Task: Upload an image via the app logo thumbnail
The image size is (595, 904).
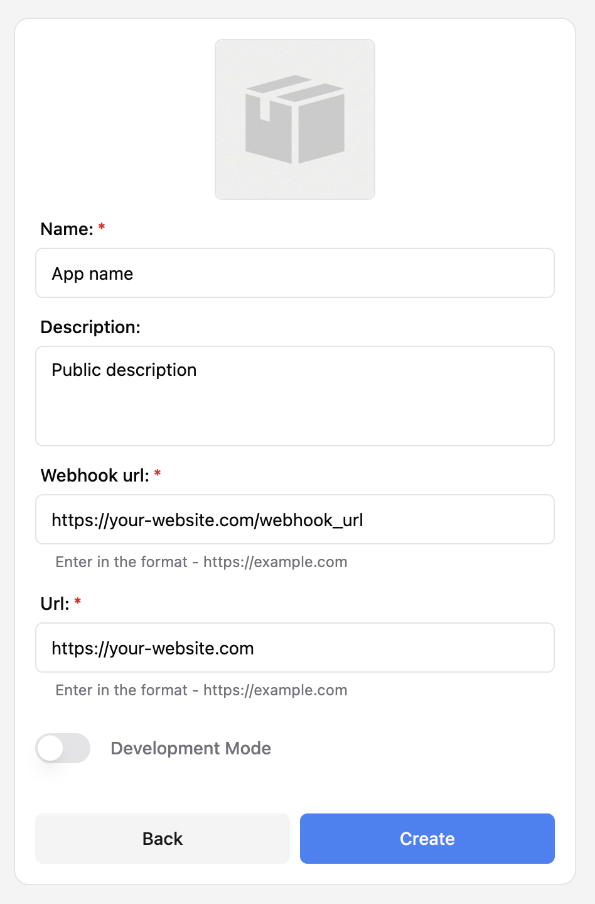Action: 295,119
